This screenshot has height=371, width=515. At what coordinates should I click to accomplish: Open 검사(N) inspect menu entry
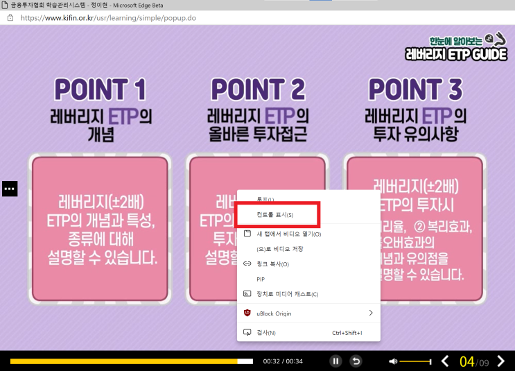click(308, 333)
